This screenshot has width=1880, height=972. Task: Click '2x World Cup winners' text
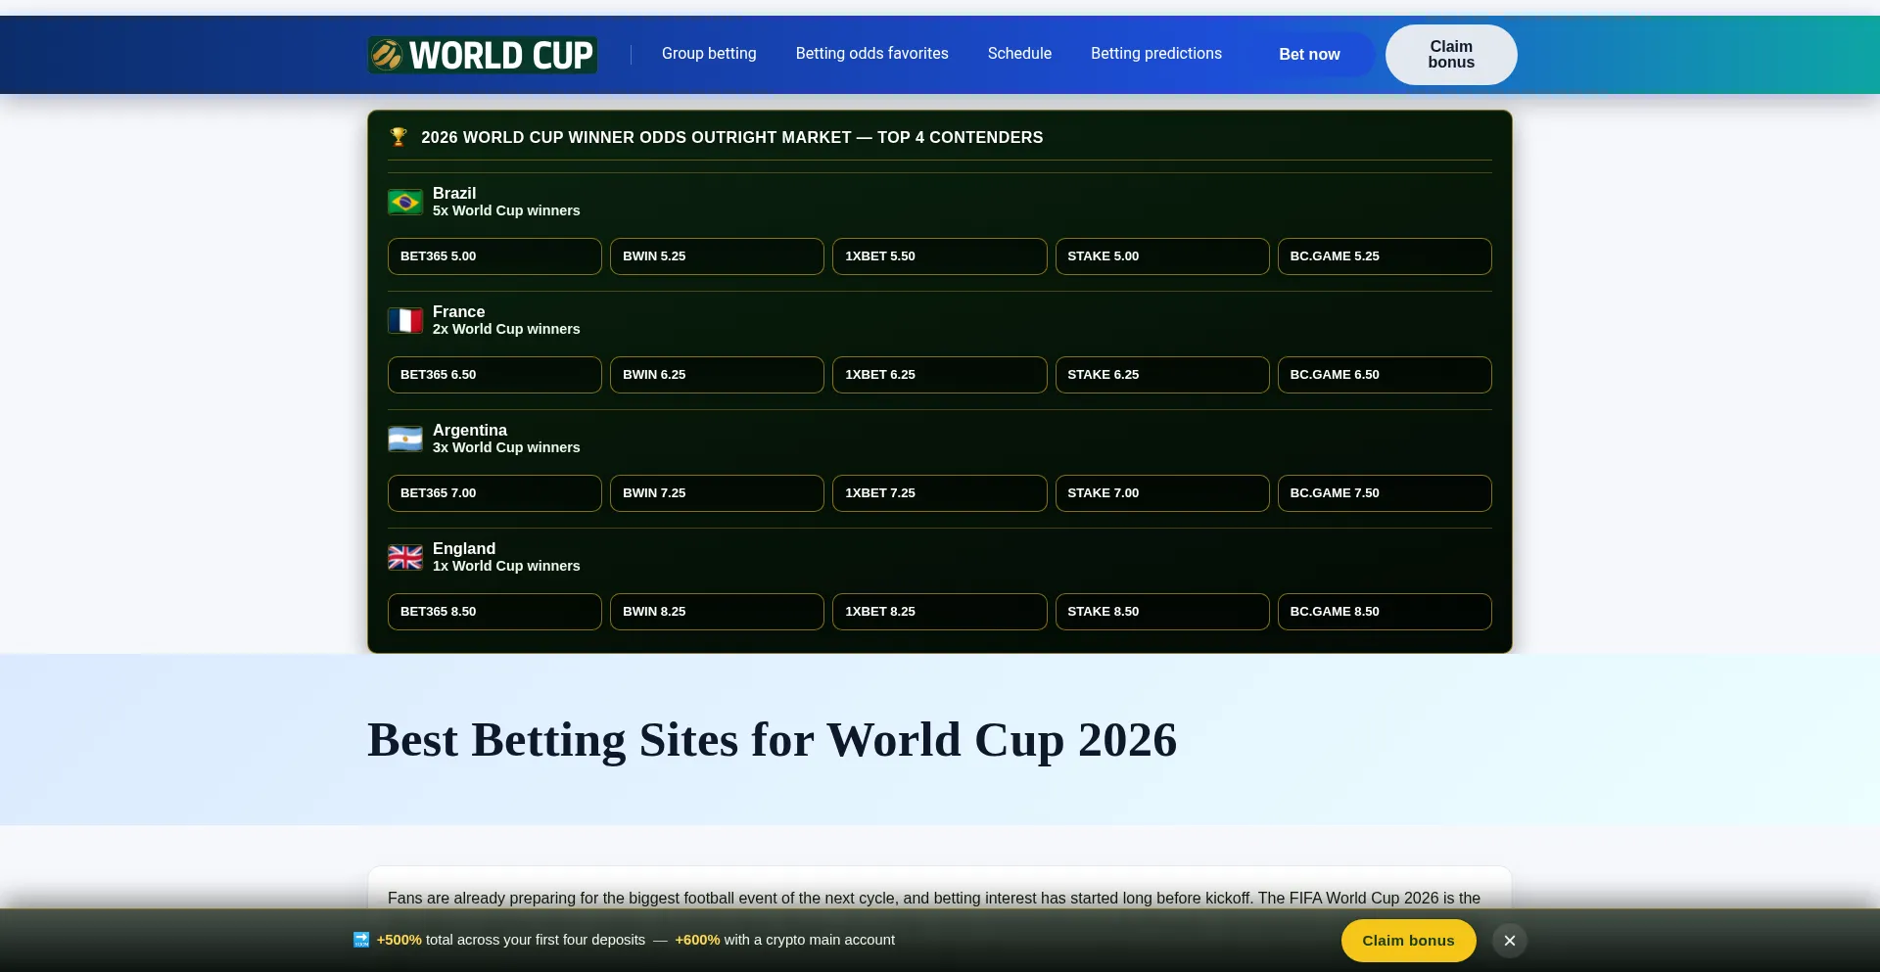506,329
